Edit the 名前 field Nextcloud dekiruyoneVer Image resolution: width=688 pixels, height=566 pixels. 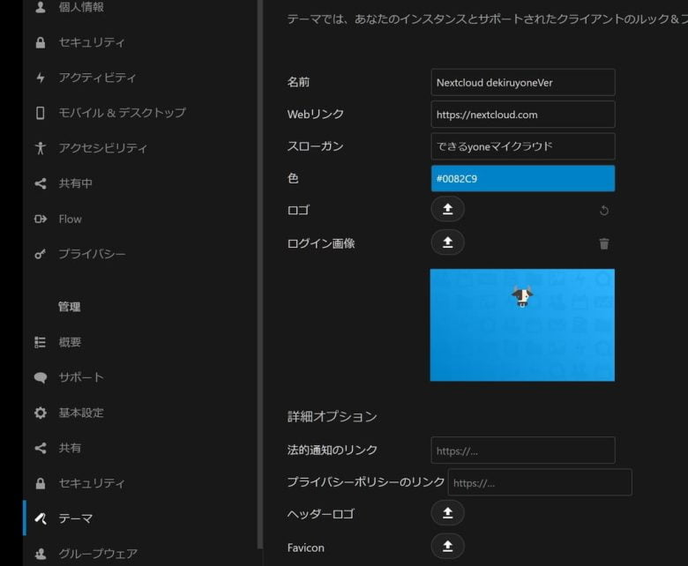point(523,82)
